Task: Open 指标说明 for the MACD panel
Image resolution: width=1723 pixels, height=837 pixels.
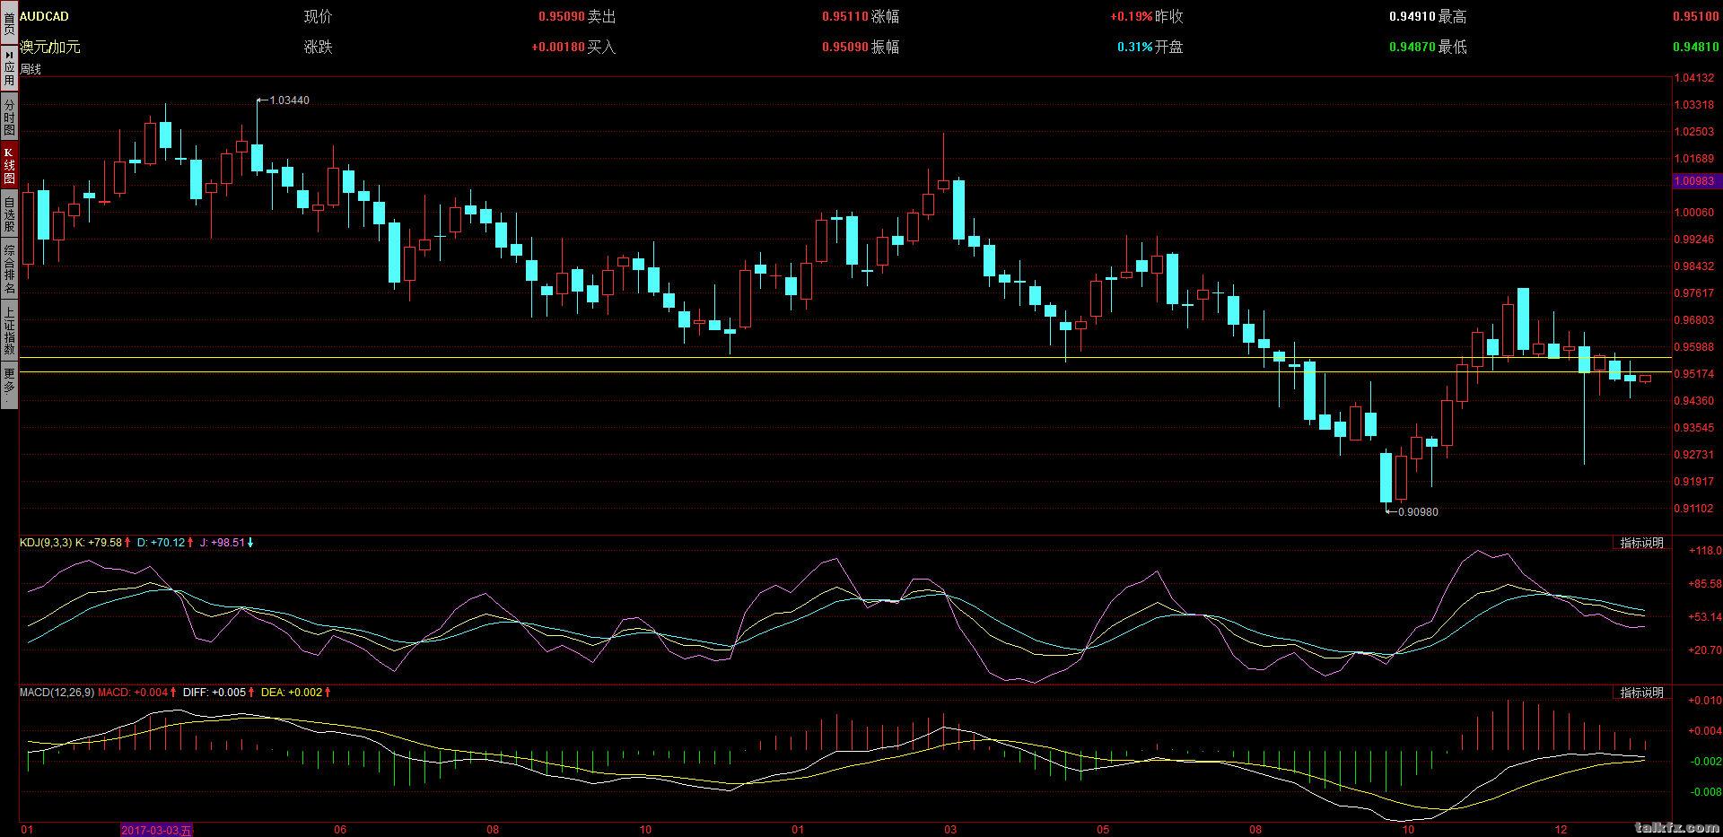Action: pyautogui.click(x=1641, y=693)
